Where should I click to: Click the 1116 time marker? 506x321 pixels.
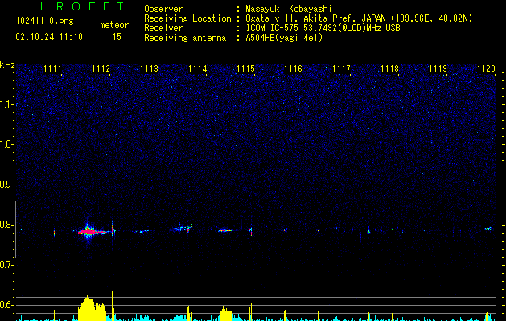294,69
